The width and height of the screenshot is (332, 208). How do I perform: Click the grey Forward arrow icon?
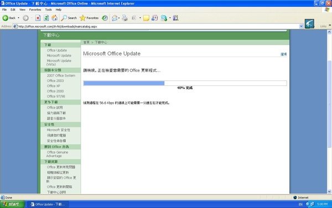[25, 18]
